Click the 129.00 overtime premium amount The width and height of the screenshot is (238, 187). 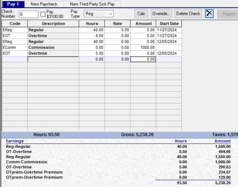224,177
